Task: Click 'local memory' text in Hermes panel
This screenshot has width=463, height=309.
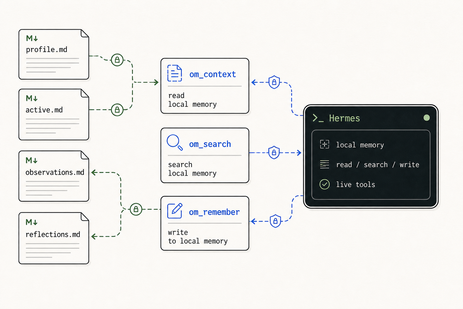Action: 360,145
